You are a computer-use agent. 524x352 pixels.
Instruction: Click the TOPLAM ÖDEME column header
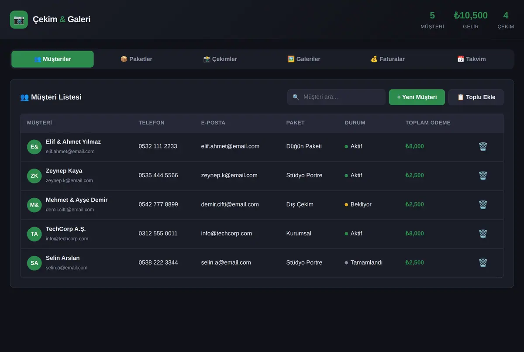coord(428,123)
